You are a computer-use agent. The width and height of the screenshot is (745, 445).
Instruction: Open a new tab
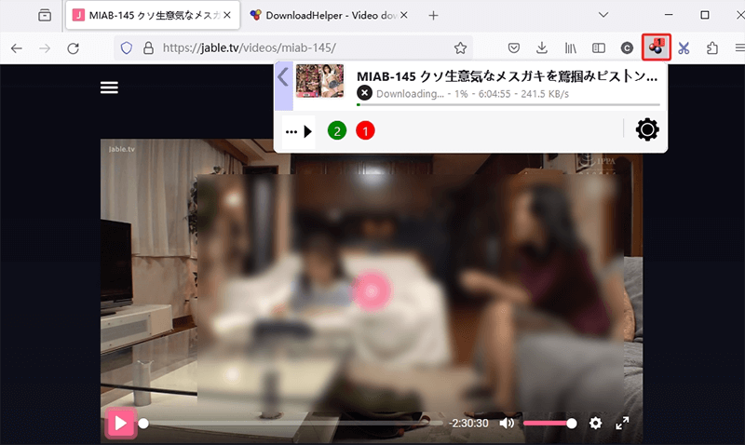coord(433,16)
